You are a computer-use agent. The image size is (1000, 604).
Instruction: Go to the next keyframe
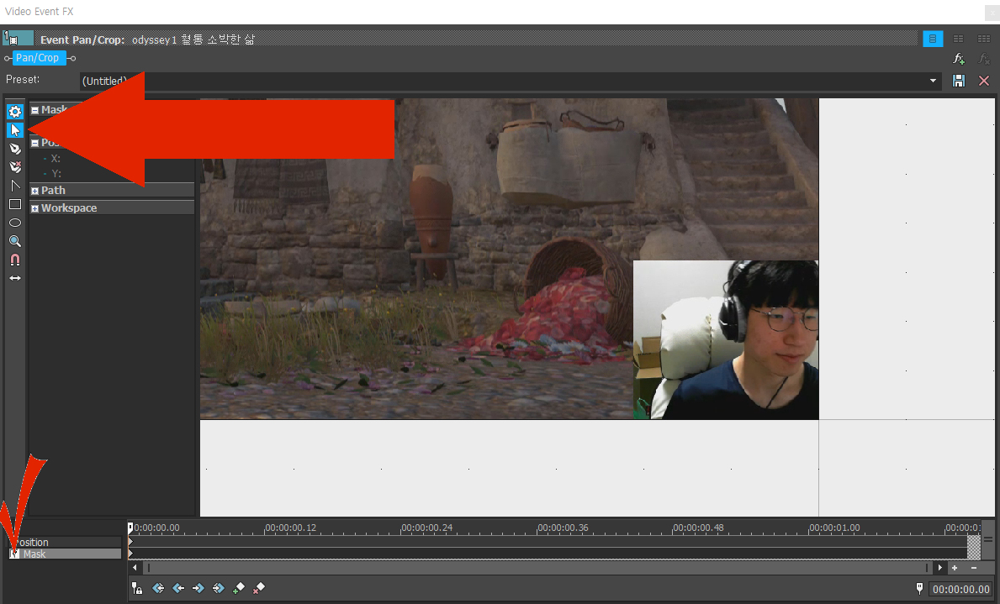[x=198, y=588]
